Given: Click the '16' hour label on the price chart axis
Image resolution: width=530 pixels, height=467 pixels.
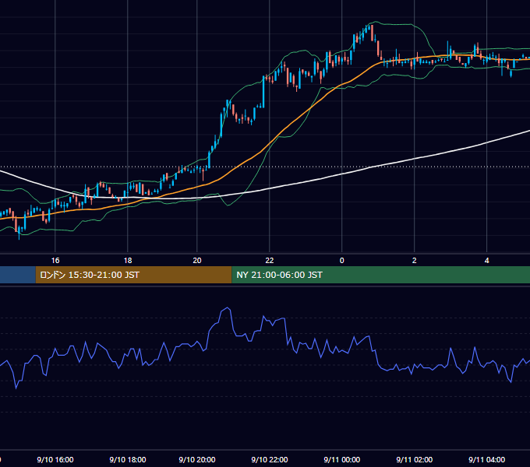Looking at the screenshot, I should coord(55,261).
